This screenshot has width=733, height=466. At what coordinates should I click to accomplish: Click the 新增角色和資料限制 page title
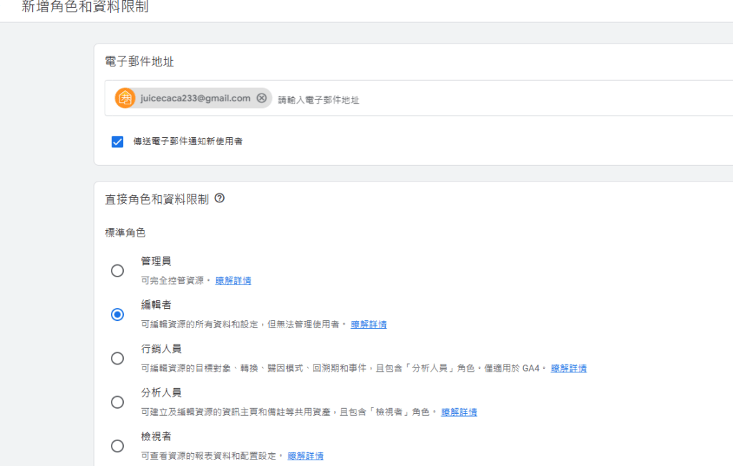[x=86, y=7]
